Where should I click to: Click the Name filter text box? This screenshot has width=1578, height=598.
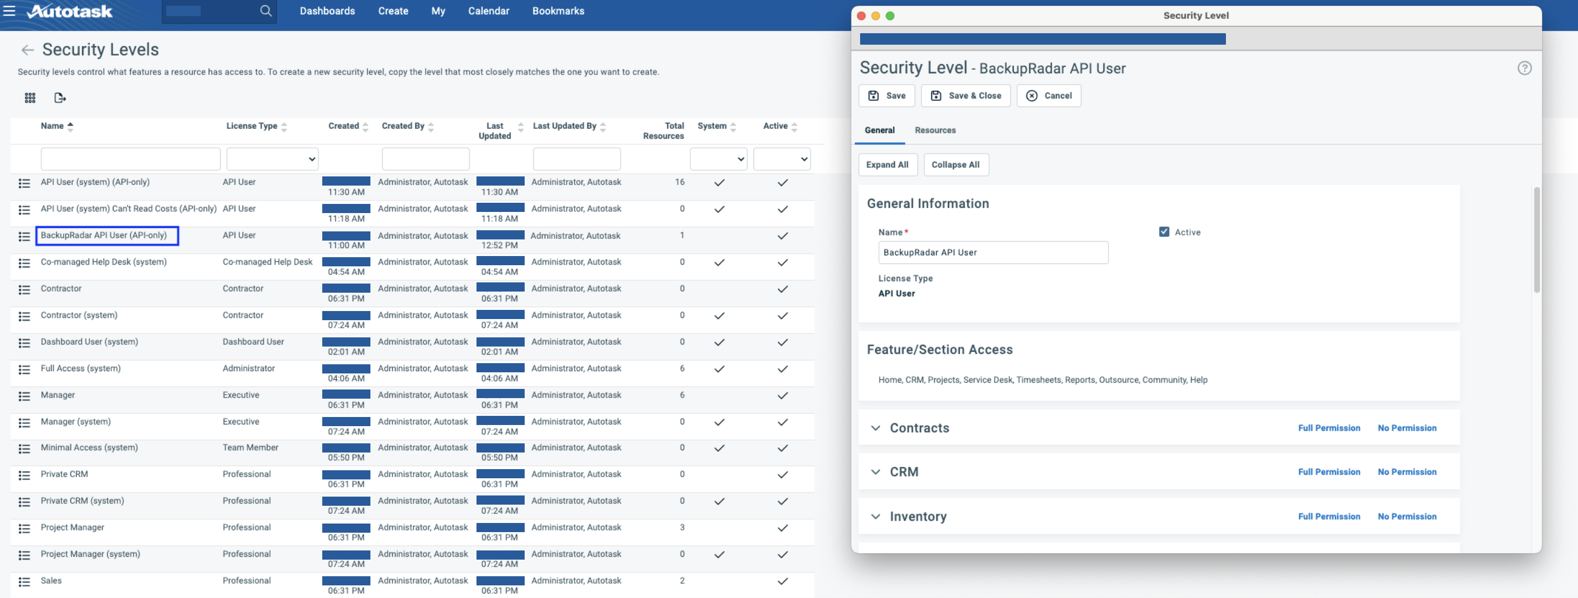pos(131,159)
